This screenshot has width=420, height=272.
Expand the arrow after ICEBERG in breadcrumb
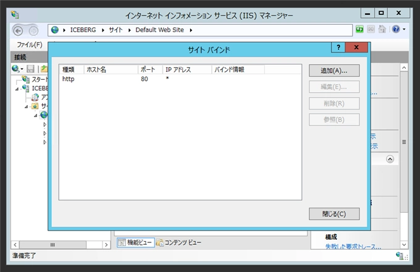coord(103,30)
